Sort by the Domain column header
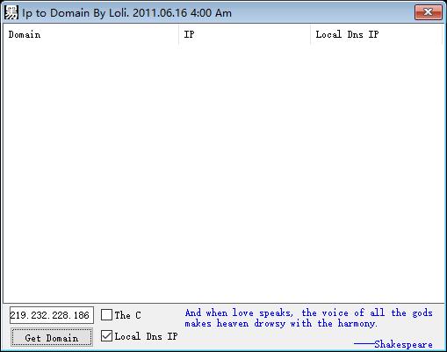 click(90, 34)
